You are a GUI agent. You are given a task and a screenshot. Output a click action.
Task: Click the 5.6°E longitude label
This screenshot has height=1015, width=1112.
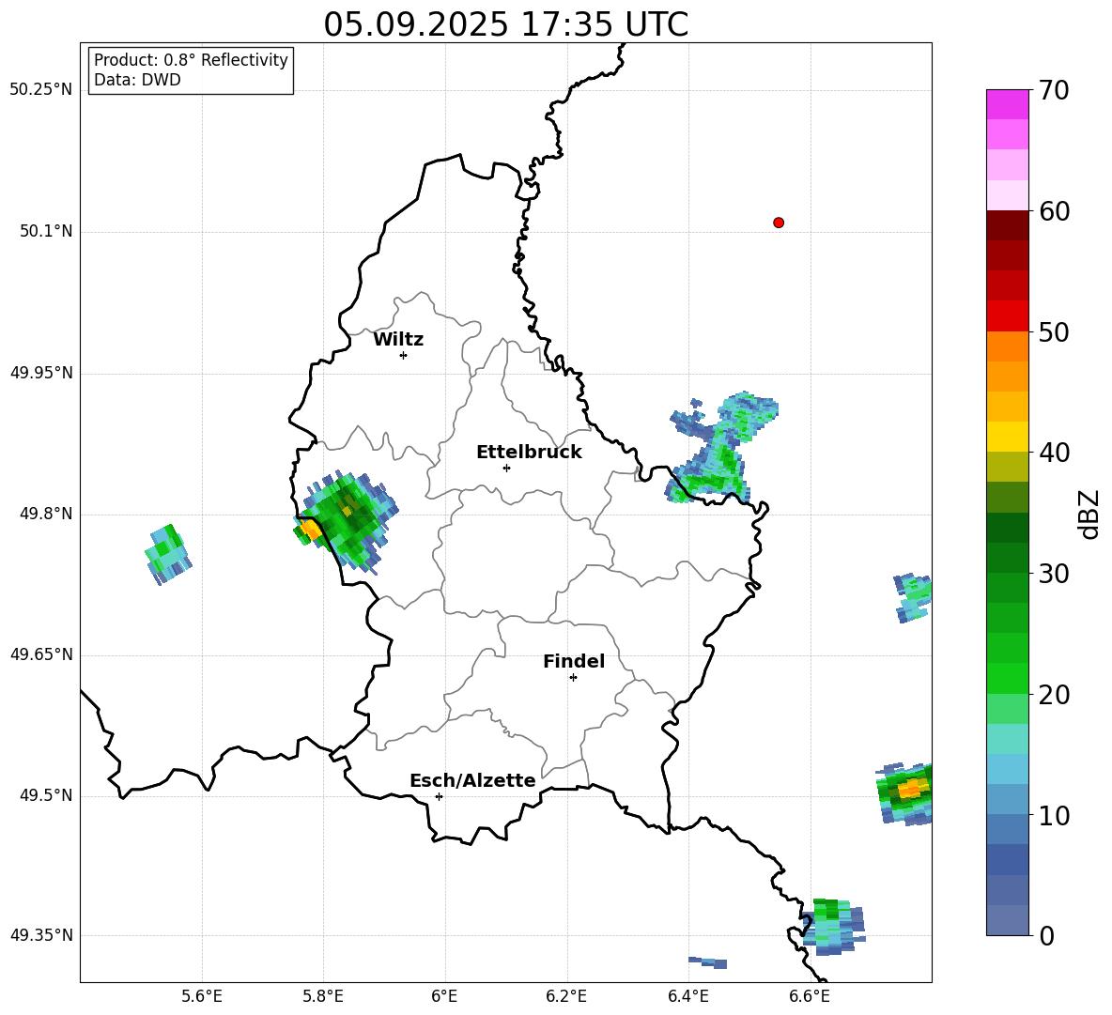(x=201, y=996)
